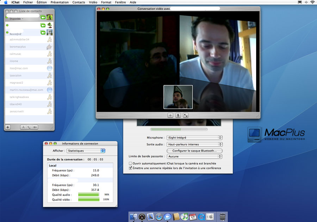Switch video conversation to full screen

click(x=186, y=116)
